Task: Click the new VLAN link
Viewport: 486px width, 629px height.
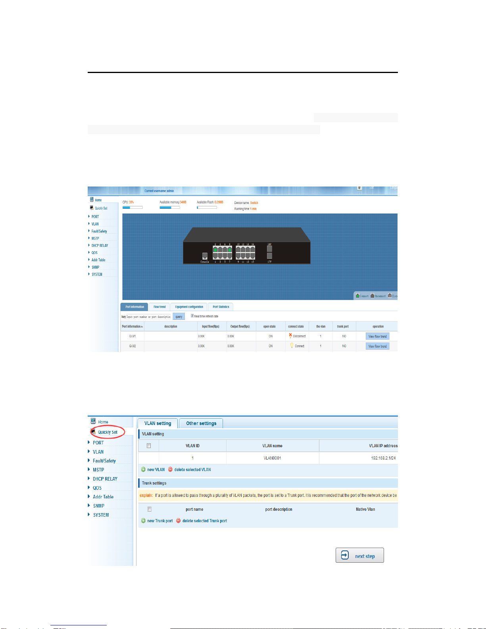Action: (x=156, y=469)
